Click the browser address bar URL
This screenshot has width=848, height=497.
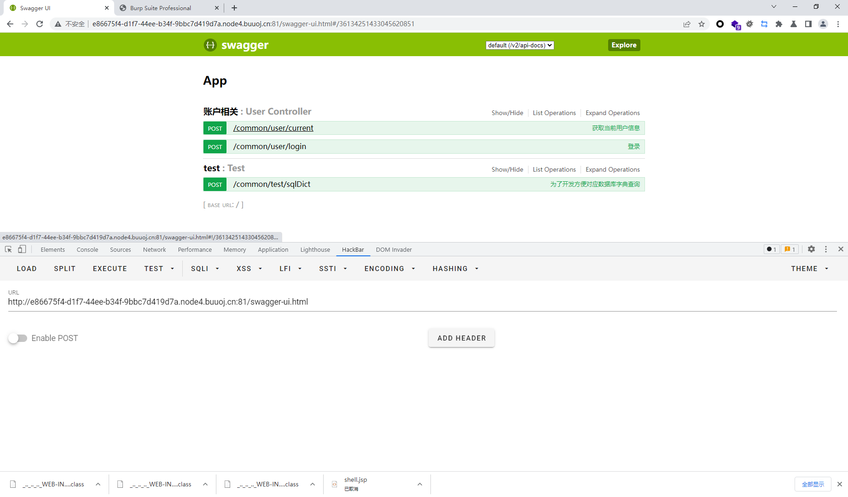point(253,24)
